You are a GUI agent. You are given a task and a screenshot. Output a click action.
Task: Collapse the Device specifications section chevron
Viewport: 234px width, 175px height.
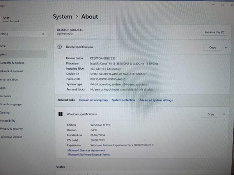click(x=226, y=47)
